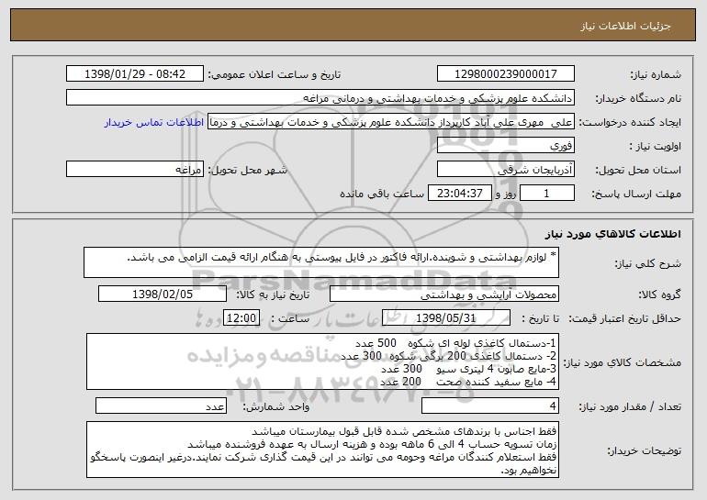The width and height of the screenshot is (707, 500).
Task: Click the buyer organization name field
Action: pyautogui.click(x=320, y=98)
